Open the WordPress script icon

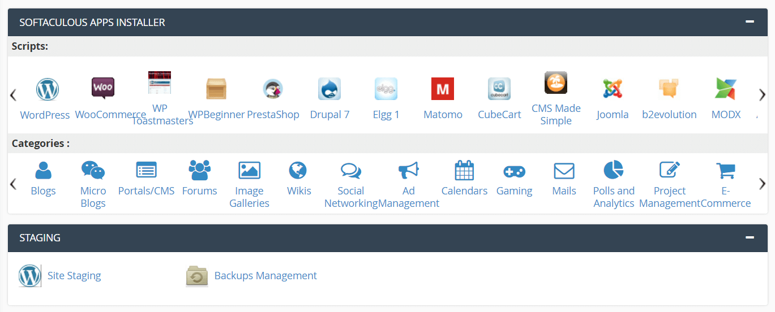[x=48, y=89]
